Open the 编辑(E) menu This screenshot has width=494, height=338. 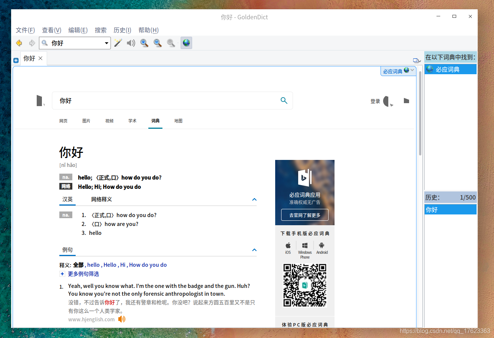(x=78, y=30)
